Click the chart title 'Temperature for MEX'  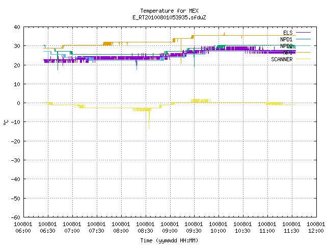[x=169, y=11]
